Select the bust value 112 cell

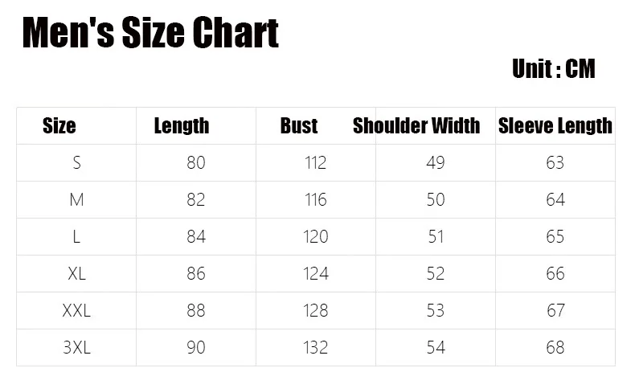[x=315, y=163]
